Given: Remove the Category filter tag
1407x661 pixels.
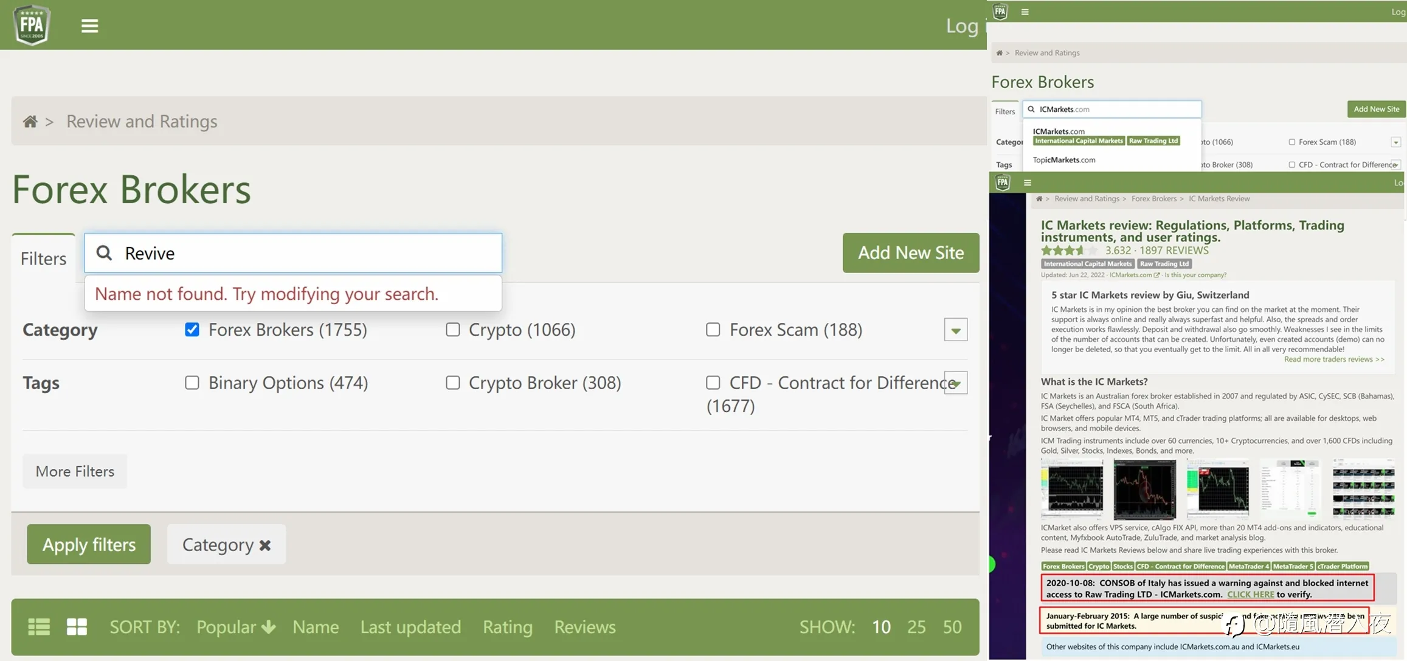Looking at the screenshot, I should (x=265, y=545).
